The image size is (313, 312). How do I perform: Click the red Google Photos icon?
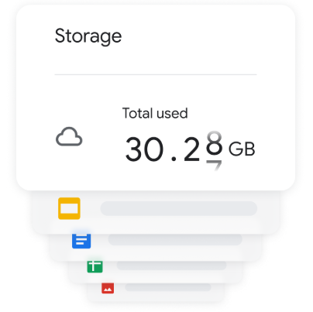[x=108, y=288]
